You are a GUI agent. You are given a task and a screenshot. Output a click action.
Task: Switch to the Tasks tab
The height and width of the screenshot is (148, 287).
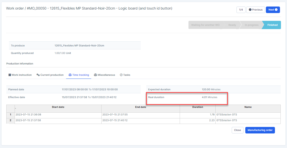click(127, 75)
